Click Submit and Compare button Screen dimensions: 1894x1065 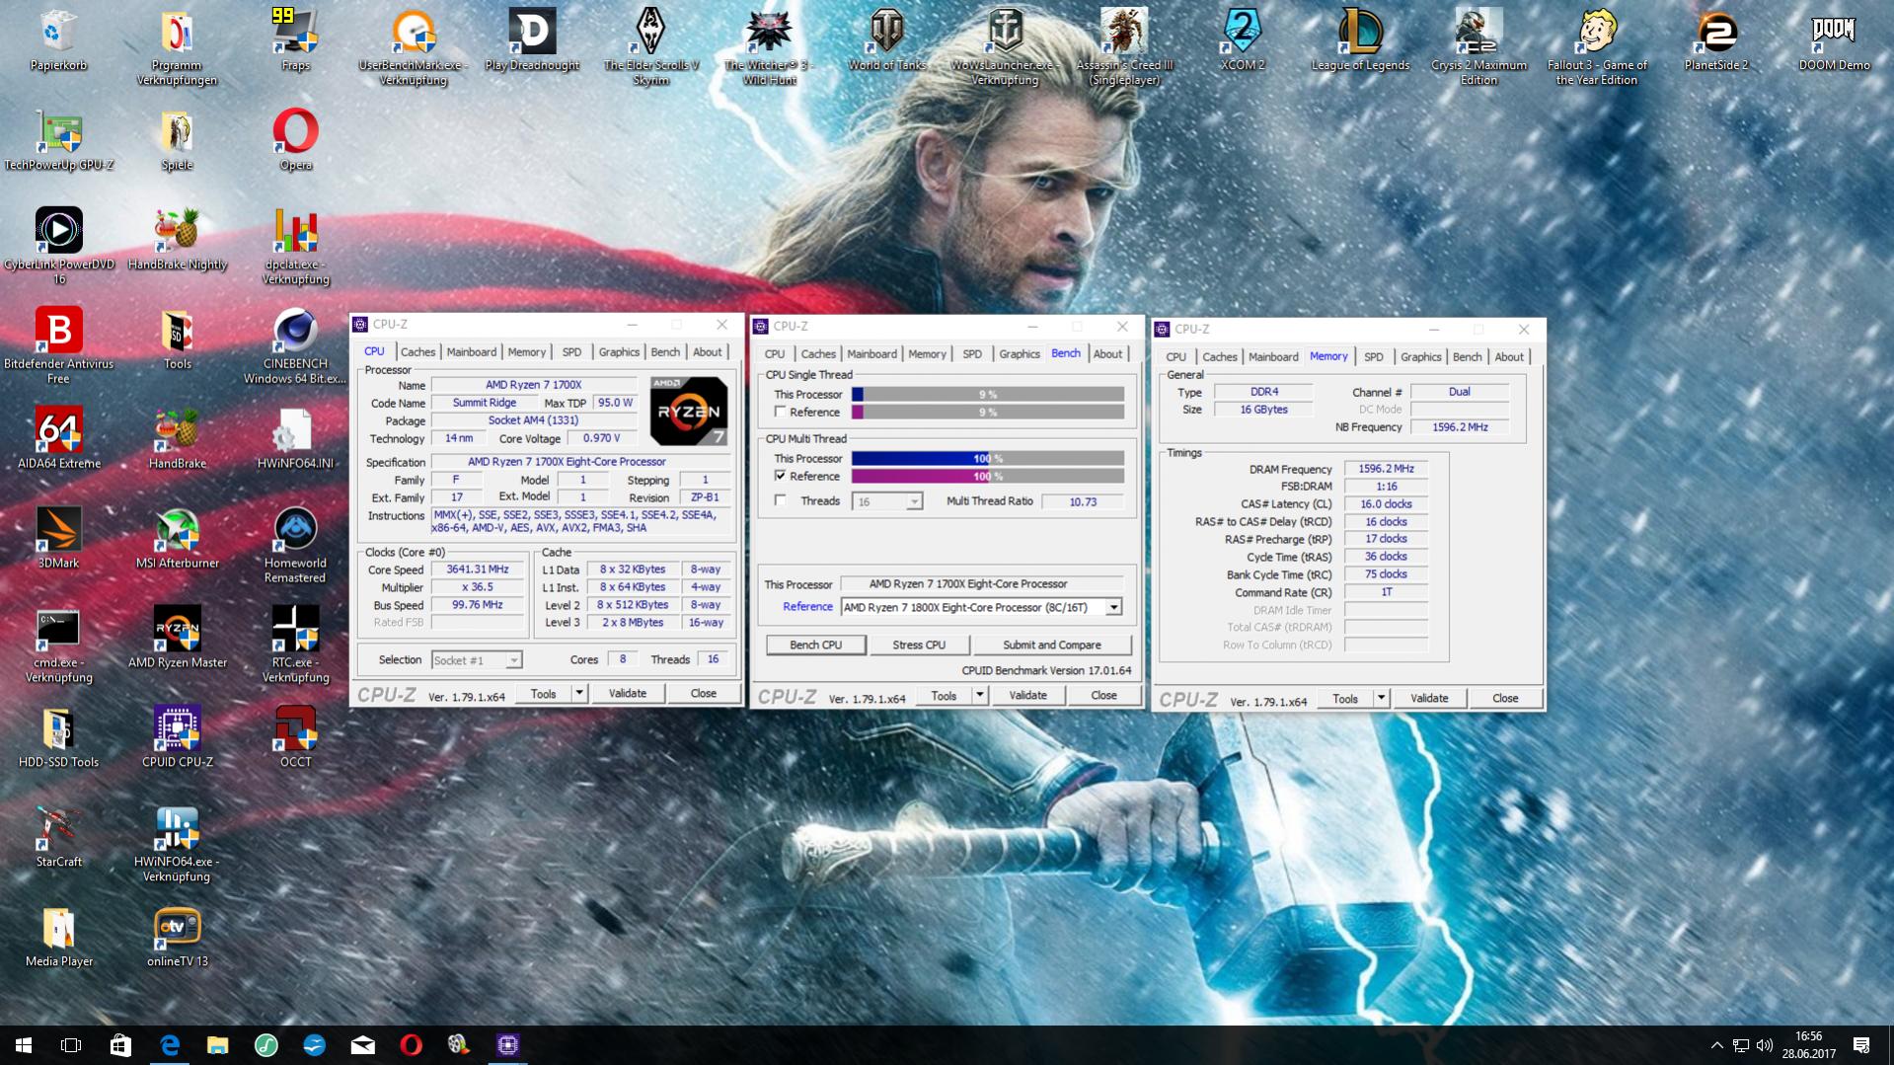pos(1052,645)
